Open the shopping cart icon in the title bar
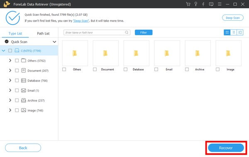This screenshot has height=157, width=249. coord(188,4)
